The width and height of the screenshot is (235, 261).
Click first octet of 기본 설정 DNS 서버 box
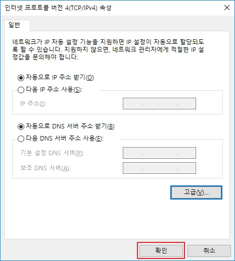[x=133, y=153]
